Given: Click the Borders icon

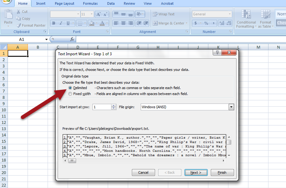Looking at the screenshot, I should tap(80, 23).
